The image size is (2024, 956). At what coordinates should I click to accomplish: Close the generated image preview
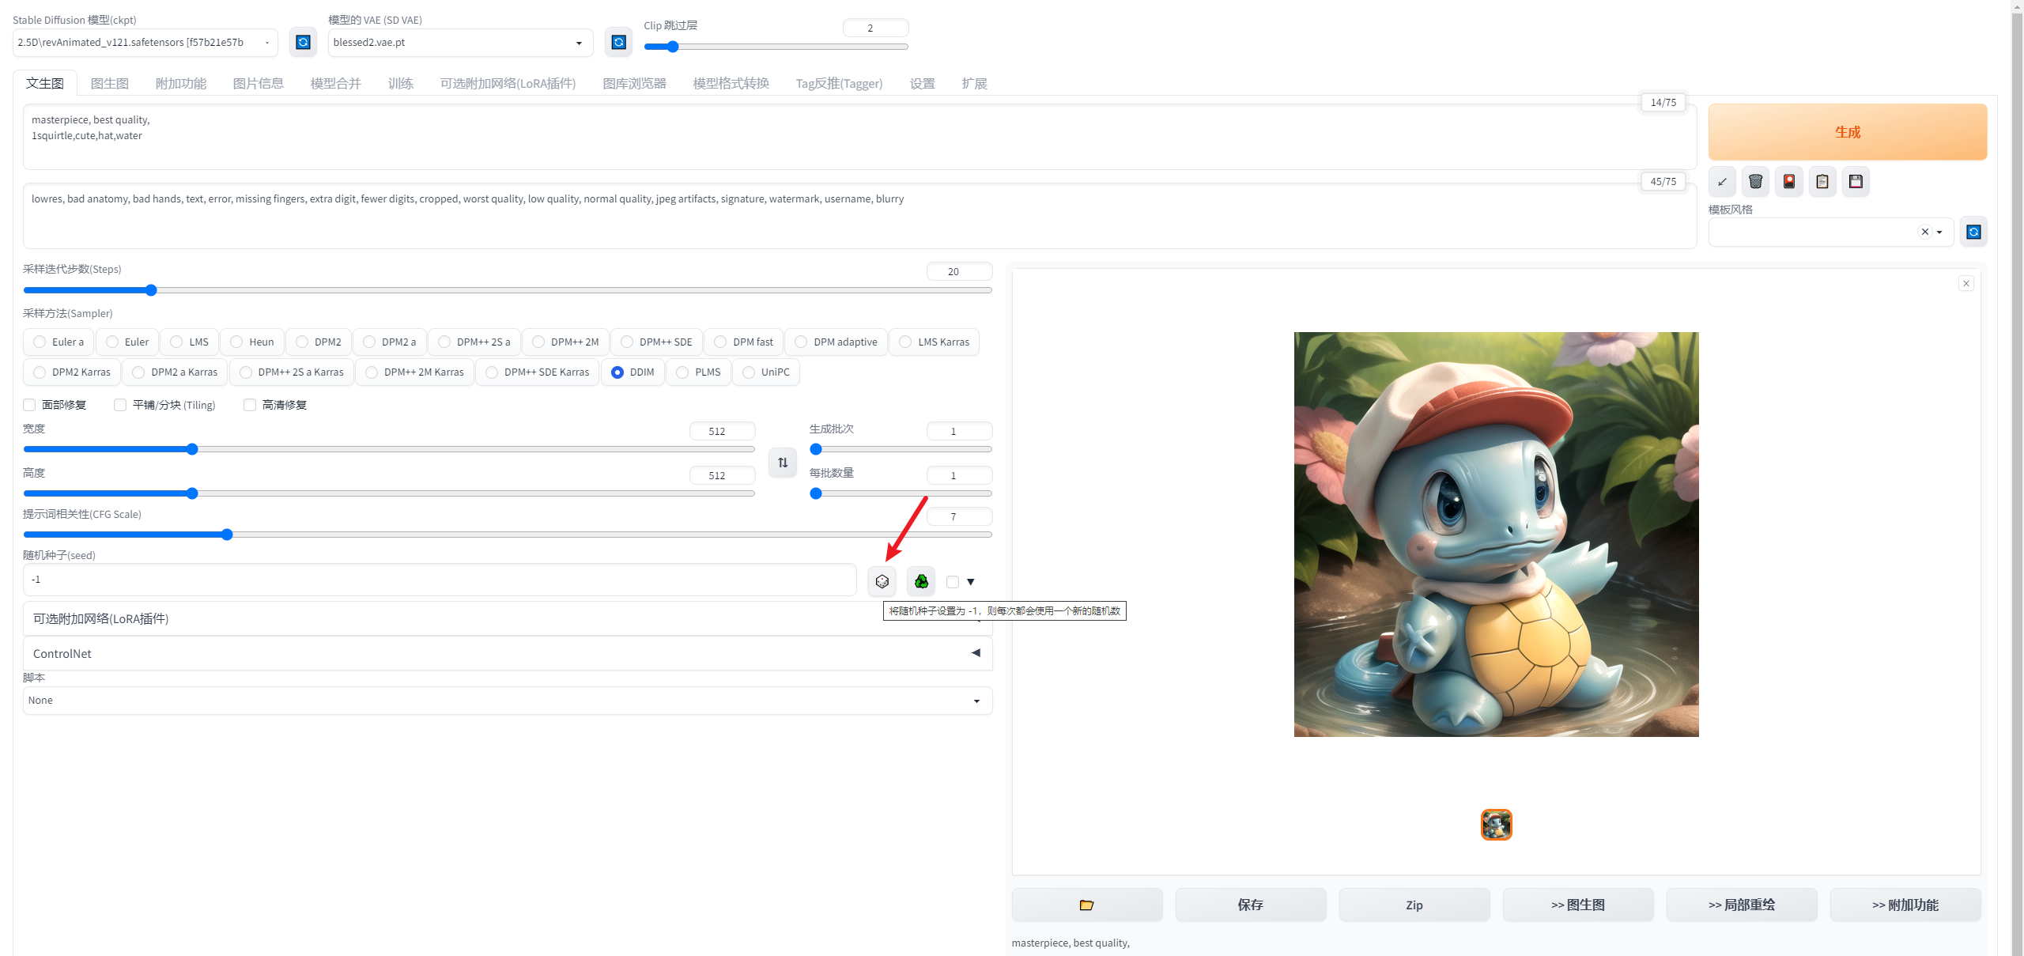1966,283
